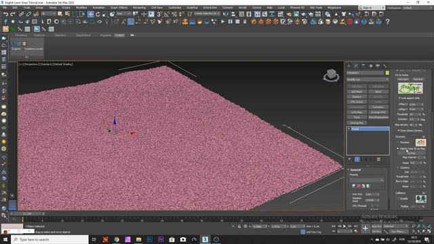Open the Select by Name dialog icon
The width and height of the screenshot is (434, 244).
(67, 14)
